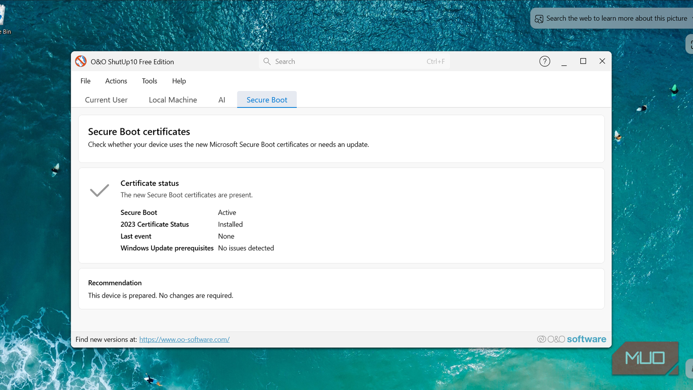Click the 'Check whether your device' description
Viewport: 693px width, 390px height.
pyautogui.click(x=229, y=144)
